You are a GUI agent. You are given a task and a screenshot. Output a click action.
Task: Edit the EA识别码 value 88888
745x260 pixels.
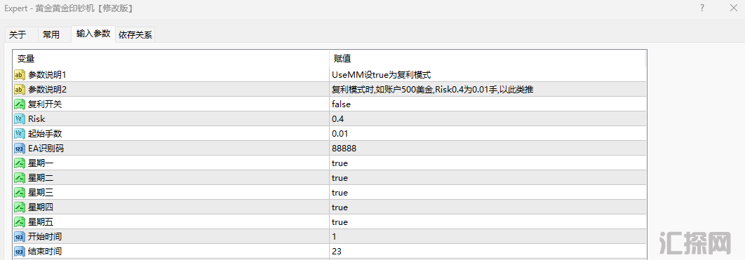(488, 149)
